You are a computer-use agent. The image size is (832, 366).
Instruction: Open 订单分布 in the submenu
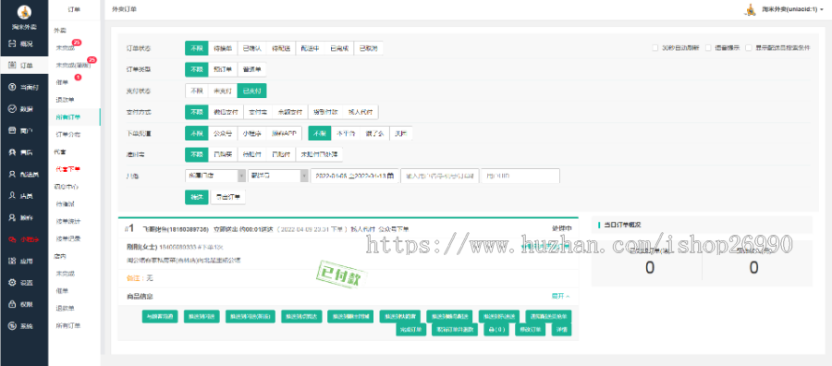[x=67, y=135]
